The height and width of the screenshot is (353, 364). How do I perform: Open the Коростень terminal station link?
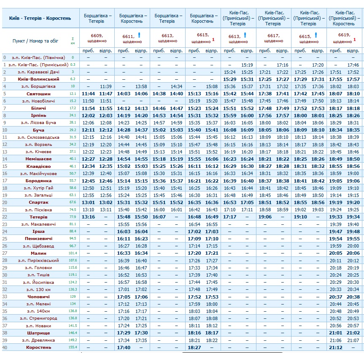38,347
